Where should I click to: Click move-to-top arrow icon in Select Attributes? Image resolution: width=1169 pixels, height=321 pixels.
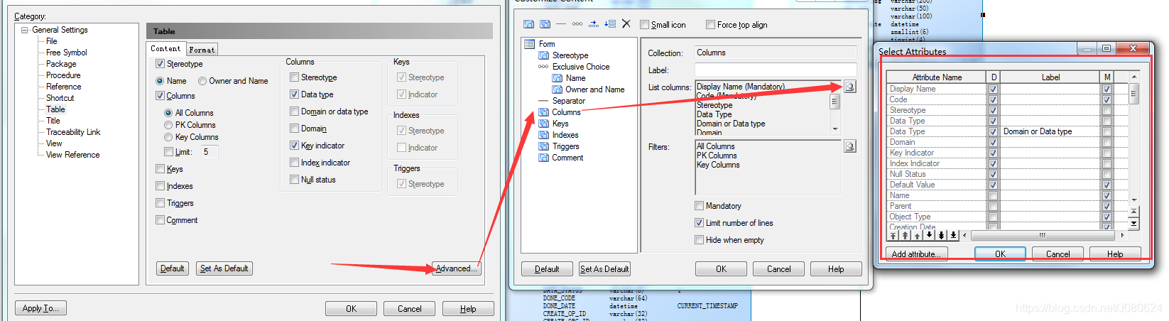point(893,235)
